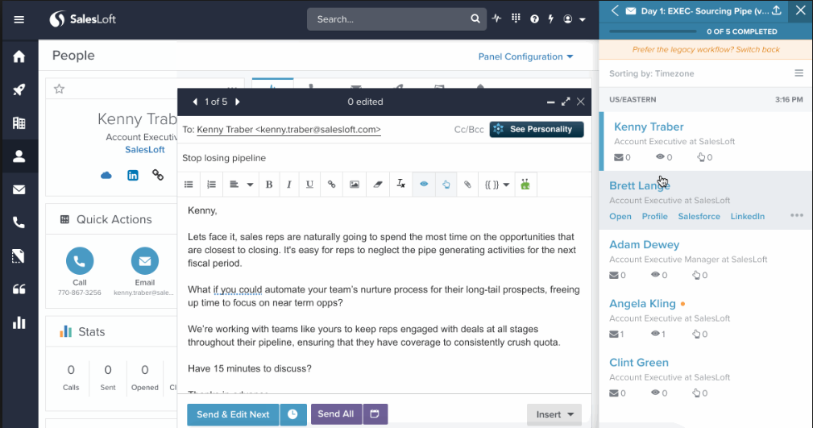Toggle italic formatting

tap(288, 184)
